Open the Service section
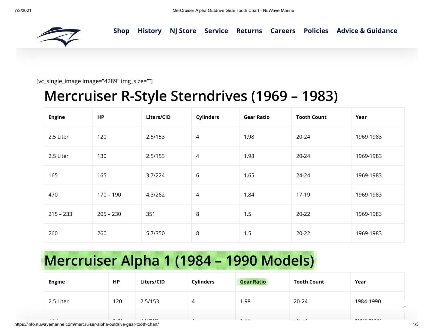Screen dimensions: 433x335 point(216,31)
